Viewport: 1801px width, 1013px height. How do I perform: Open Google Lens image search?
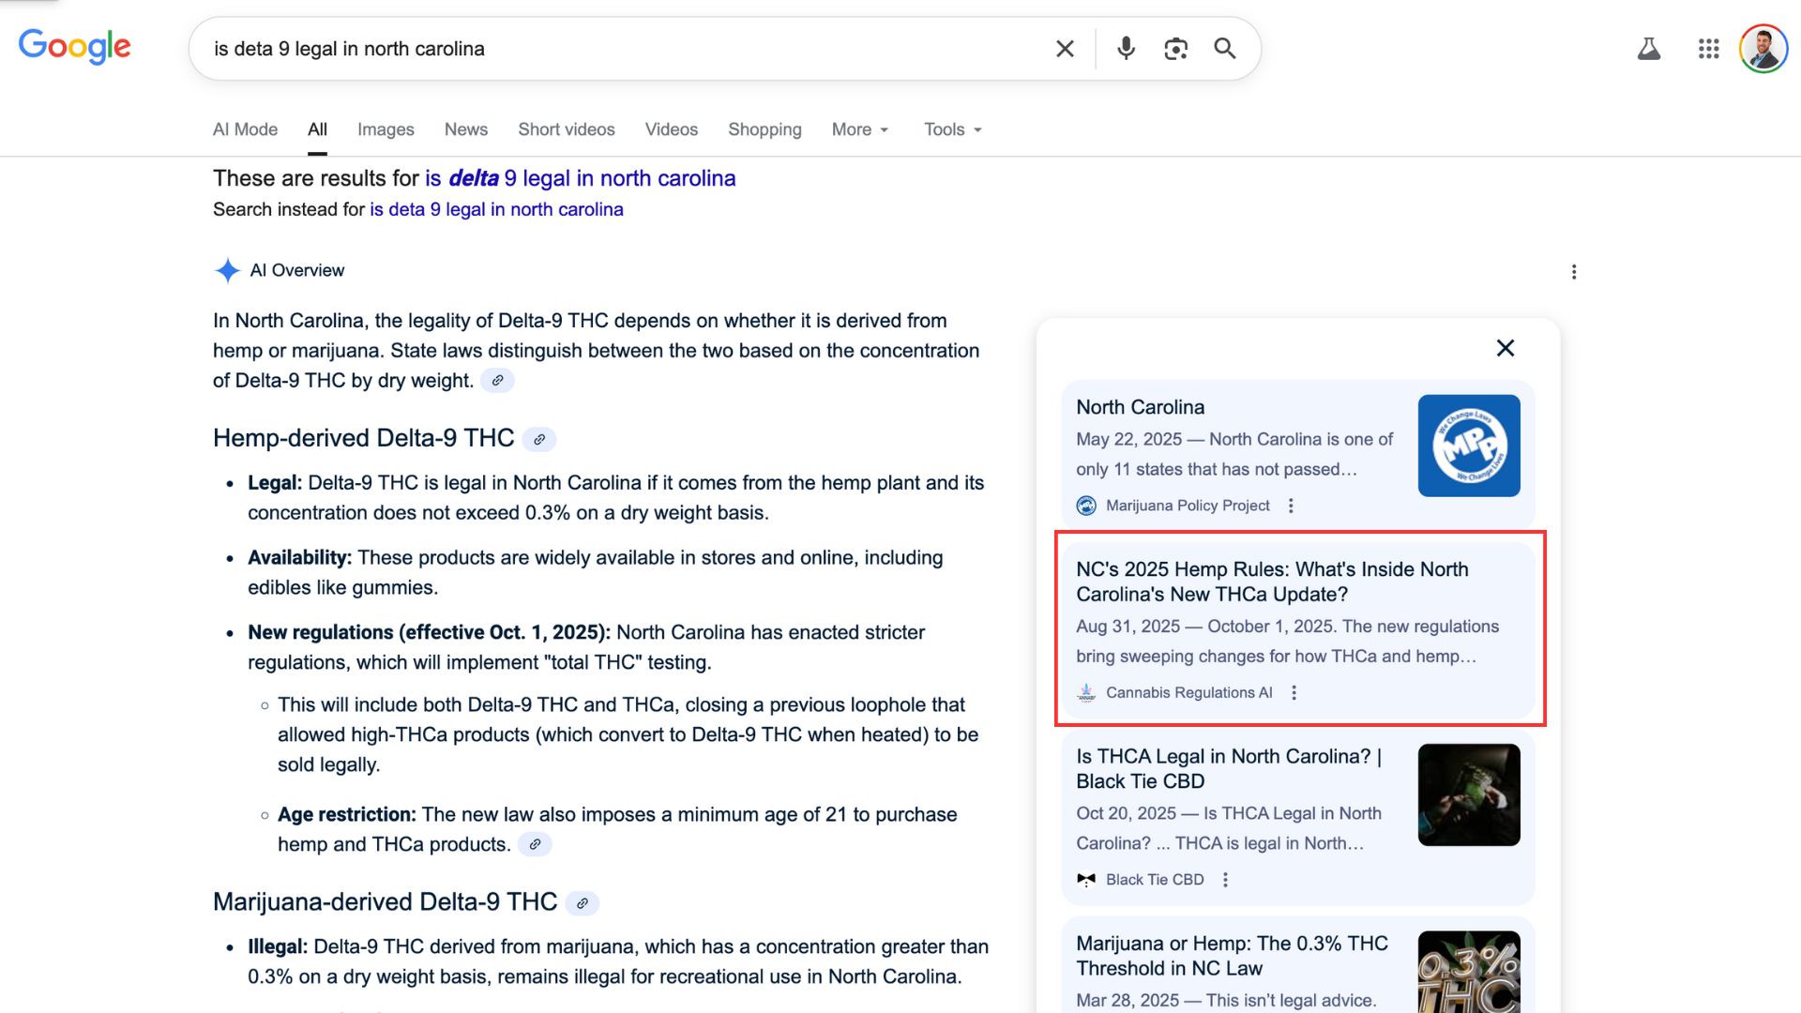1175,49
